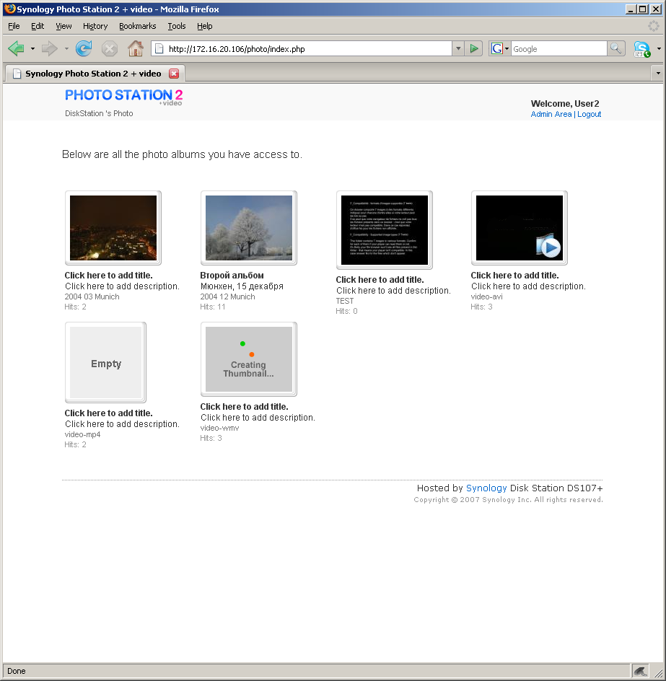The width and height of the screenshot is (666, 681).
Task: Follow the Synology link in footer
Action: click(x=486, y=488)
